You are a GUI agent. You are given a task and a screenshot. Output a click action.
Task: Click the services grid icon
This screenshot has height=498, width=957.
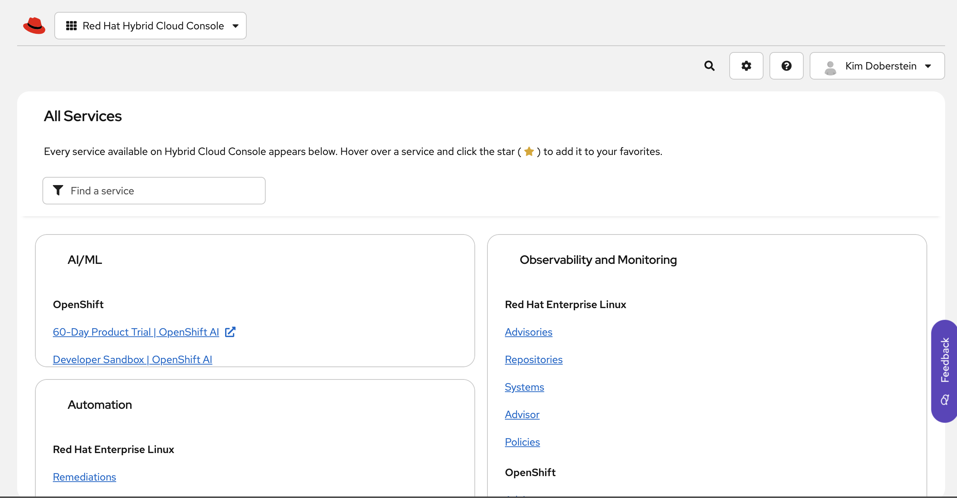pyautogui.click(x=71, y=26)
